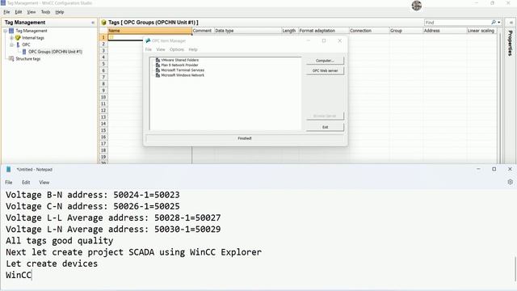The width and height of the screenshot is (517, 291).
Task: Click the Notepad app icon in title bar
Action: tap(9, 169)
